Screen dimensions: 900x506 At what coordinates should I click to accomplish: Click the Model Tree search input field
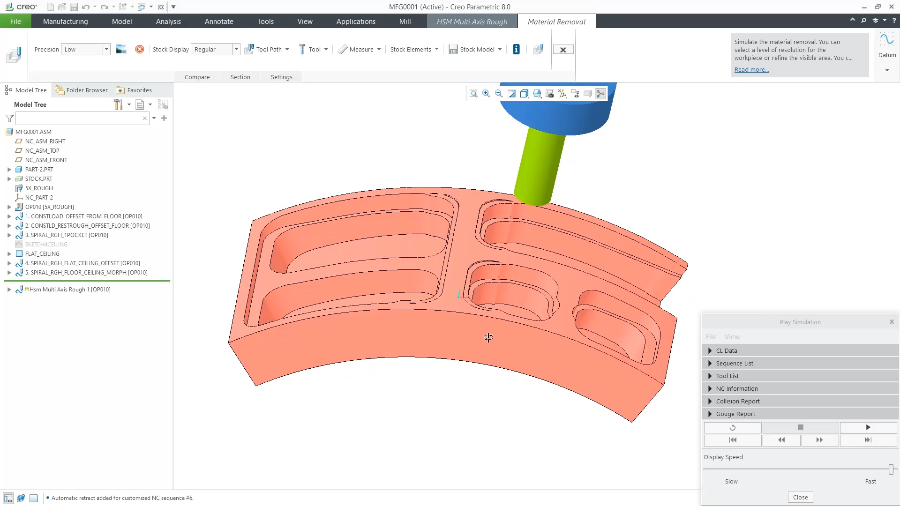[x=79, y=118]
